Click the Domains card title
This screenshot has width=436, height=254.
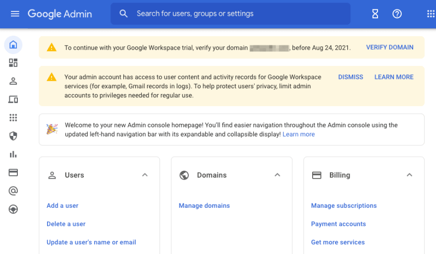(212, 175)
